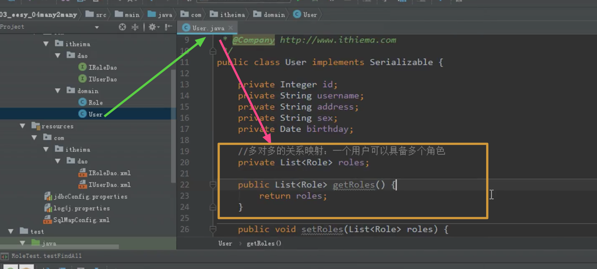This screenshot has height=269, width=597.
Task: Open IUserDao.xml mapper file
Action: tap(109, 185)
